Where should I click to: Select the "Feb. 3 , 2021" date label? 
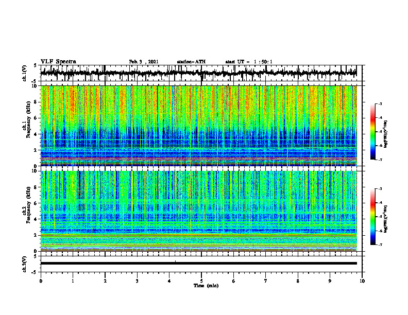(144, 62)
